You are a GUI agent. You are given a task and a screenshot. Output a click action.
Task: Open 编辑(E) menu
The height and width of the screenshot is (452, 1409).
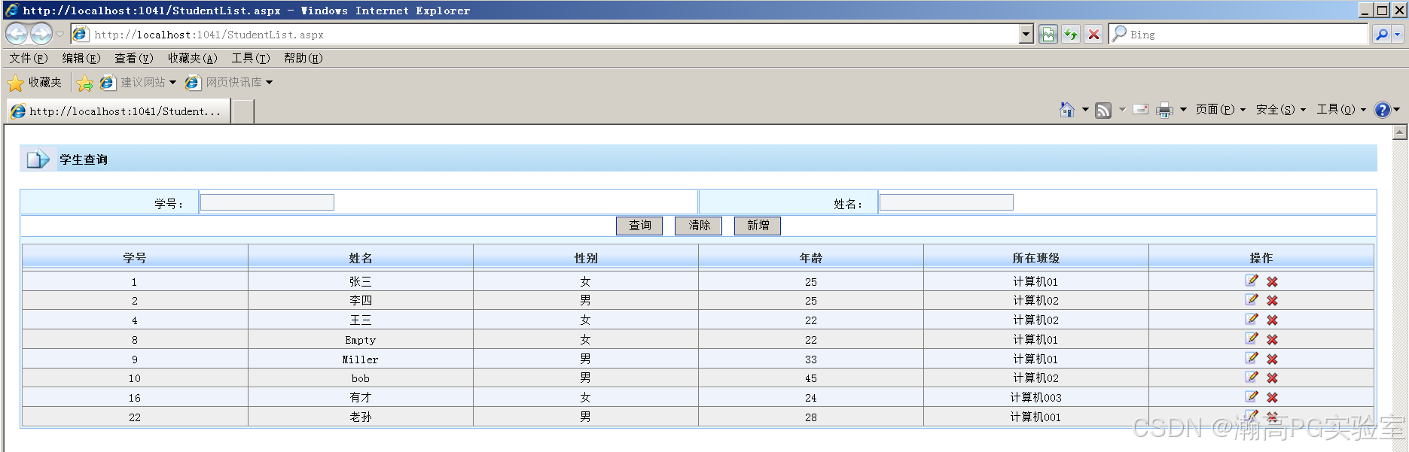pyautogui.click(x=81, y=58)
